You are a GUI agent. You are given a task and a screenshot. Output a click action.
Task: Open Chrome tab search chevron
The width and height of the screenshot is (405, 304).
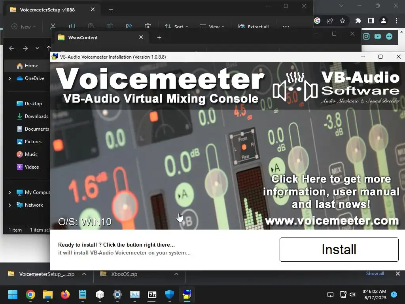tap(341, 6)
